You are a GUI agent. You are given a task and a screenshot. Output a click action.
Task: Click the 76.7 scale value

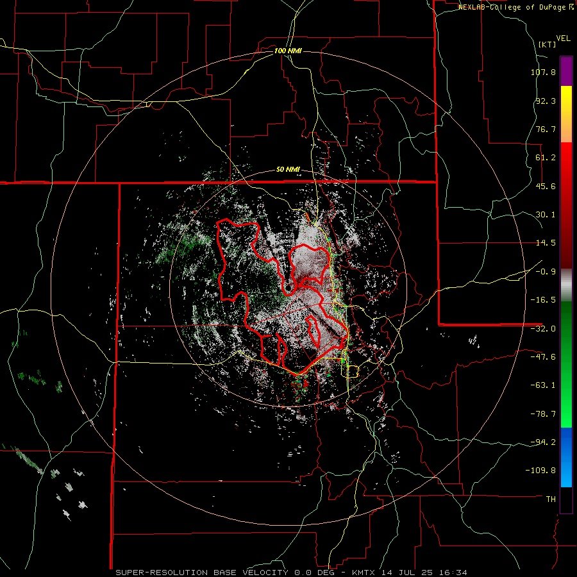tap(546, 129)
